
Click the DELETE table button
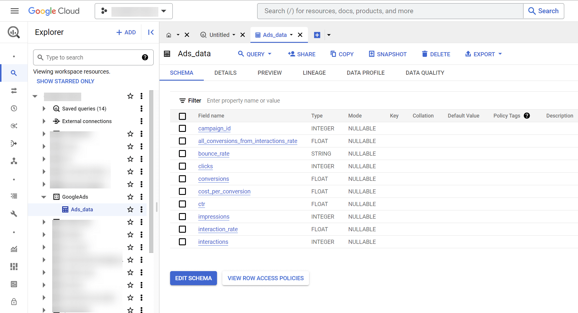coord(436,54)
